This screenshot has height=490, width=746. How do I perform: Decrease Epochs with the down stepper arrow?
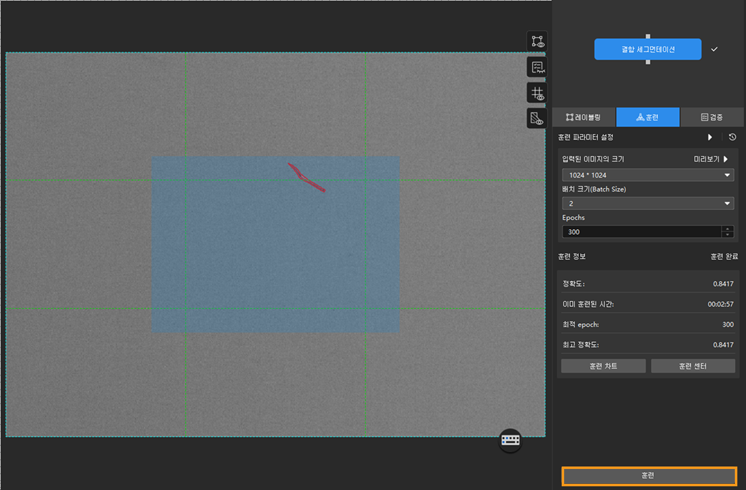point(728,235)
